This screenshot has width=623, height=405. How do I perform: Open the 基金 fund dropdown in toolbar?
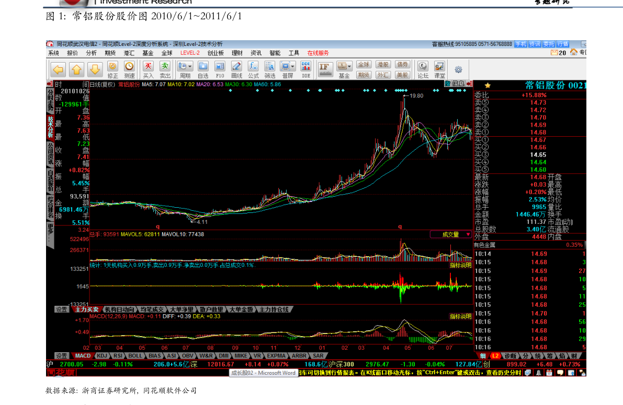coord(349,66)
